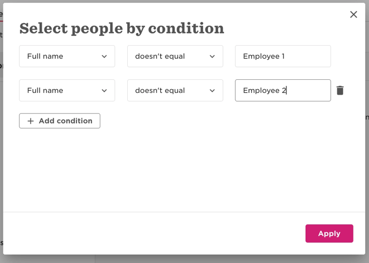Viewport: 369px width, 263px height.
Task: Add another condition row
Action: click(x=59, y=121)
